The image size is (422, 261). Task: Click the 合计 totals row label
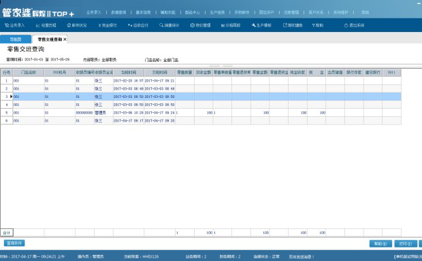pyautogui.click(x=7, y=232)
